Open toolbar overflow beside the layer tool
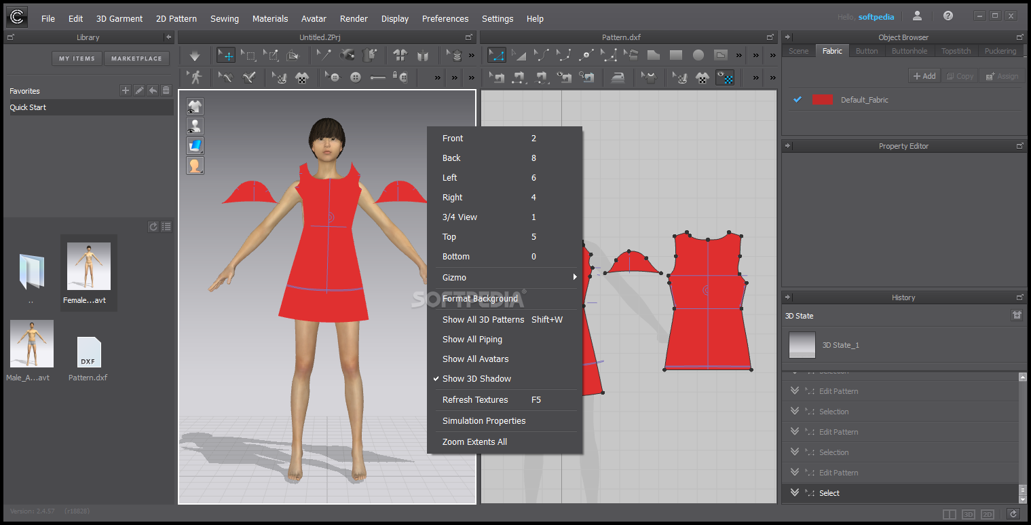Image resolution: width=1031 pixels, height=525 pixels. point(471,56)
